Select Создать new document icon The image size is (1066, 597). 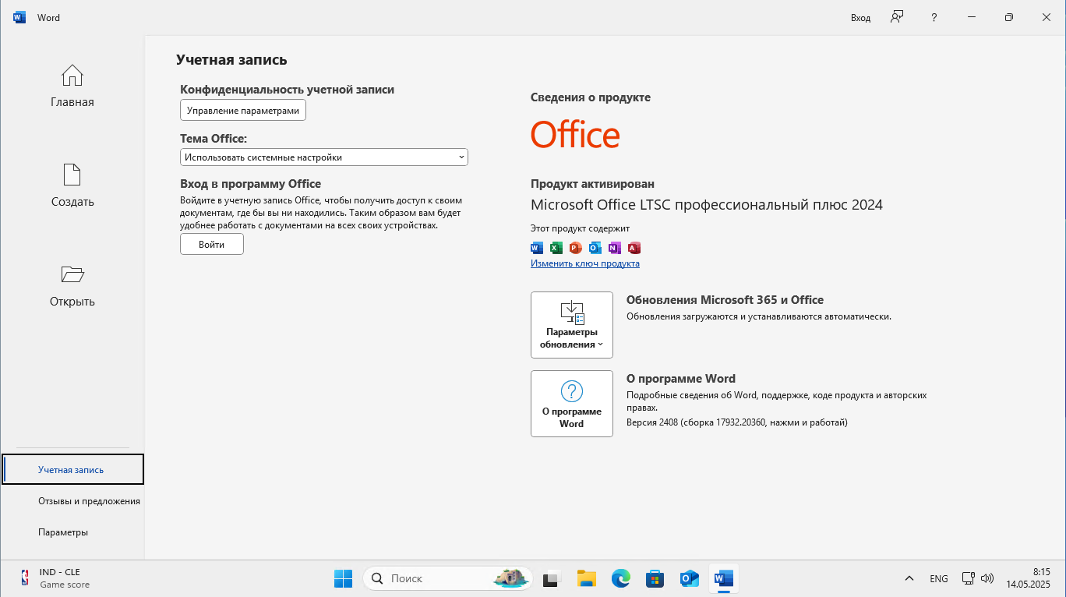click(72, 175)
